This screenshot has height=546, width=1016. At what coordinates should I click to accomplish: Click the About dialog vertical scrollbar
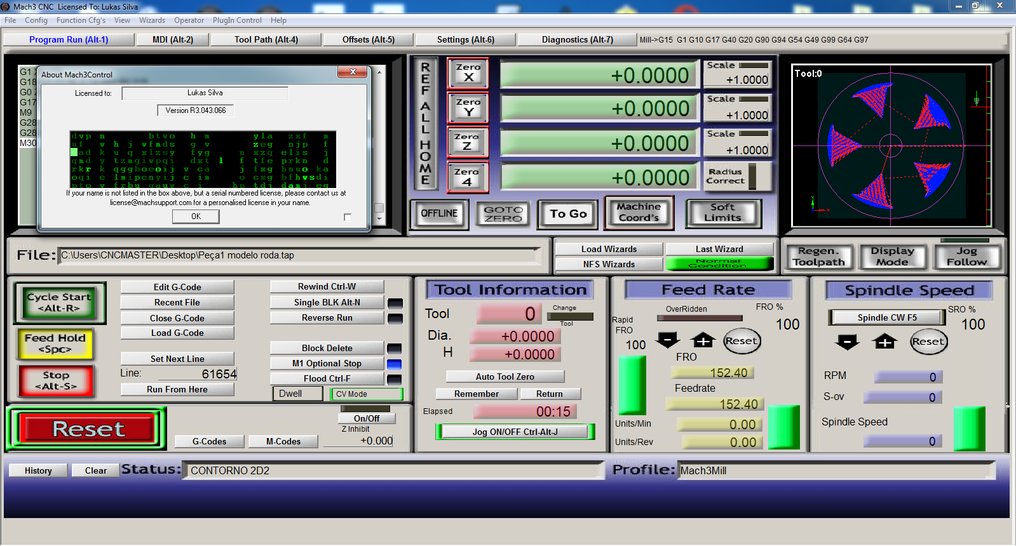379,145
